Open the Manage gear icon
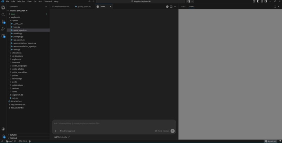 (3, 136)
